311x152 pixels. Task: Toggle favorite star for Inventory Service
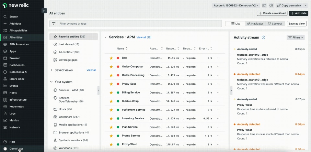click(111, 119)
